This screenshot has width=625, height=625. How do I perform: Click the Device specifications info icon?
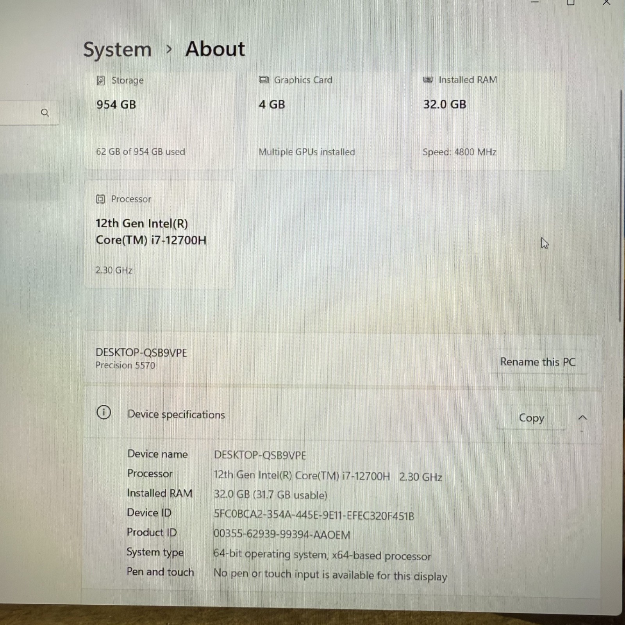click(x=104, y=412)
